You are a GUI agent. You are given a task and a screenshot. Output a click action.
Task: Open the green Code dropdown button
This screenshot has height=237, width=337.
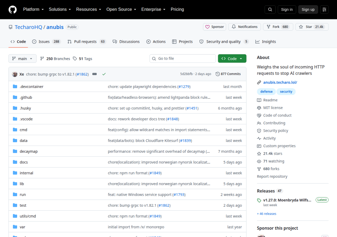pyautogui.click(x=232, y=59)
